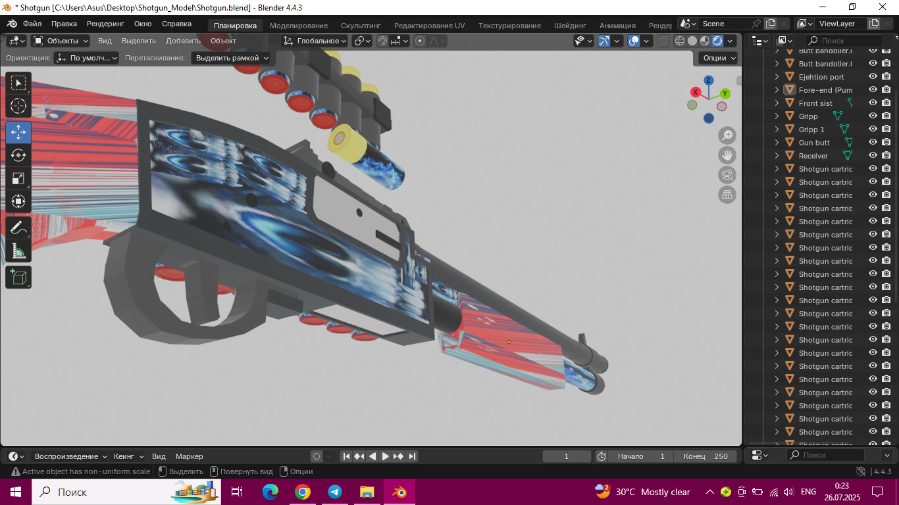Play animation in reverse
Screen dimensions: 899x505
click(x=372, y=456)
